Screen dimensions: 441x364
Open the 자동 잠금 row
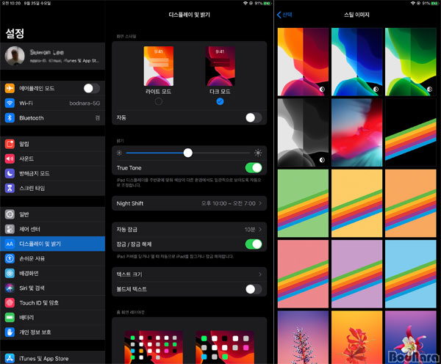(190, 230)
